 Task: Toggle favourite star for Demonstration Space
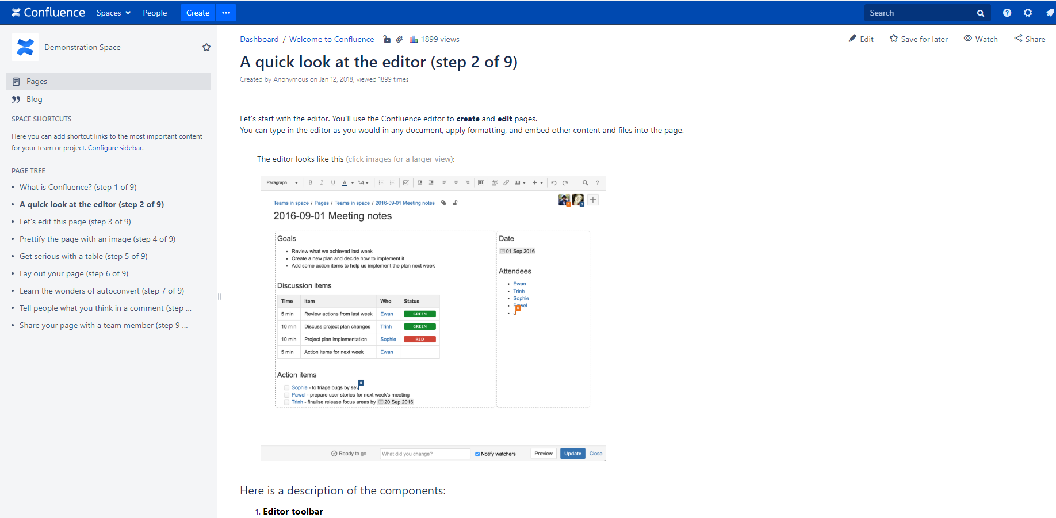point(206,47)
